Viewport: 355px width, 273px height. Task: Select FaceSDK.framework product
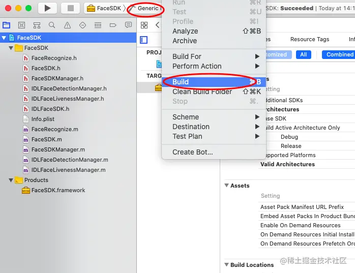coord(58,190)
